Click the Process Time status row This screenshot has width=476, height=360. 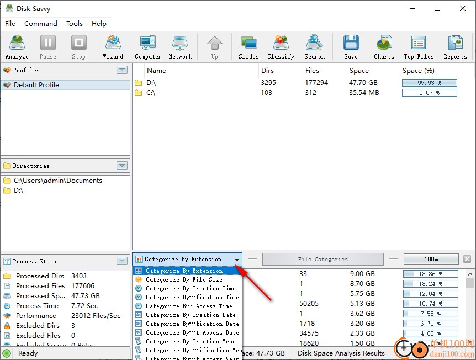click(x=66, y=306)
